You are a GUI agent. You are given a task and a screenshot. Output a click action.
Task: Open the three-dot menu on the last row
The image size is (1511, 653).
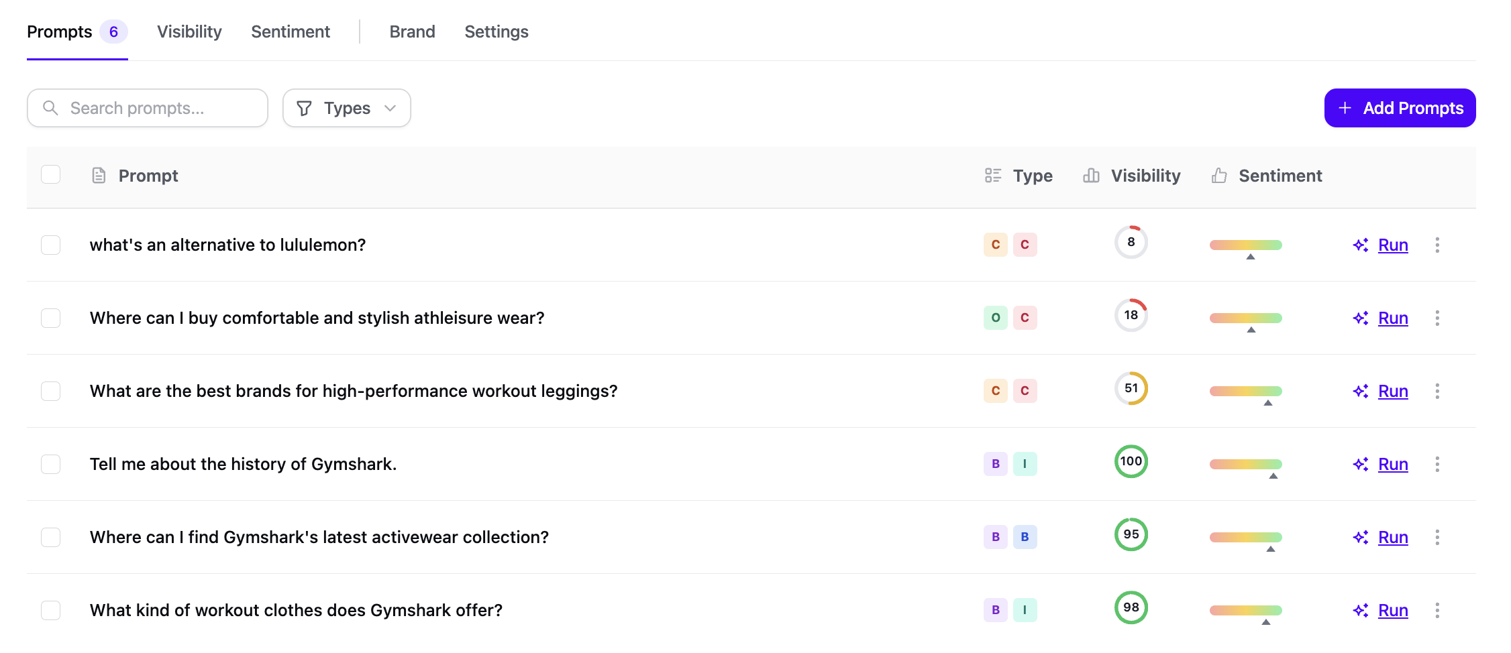coord(1438,610)
